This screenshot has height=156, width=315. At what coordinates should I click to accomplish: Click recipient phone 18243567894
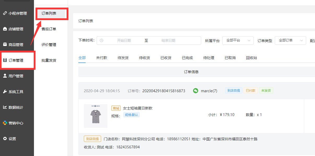coord(128,147)
